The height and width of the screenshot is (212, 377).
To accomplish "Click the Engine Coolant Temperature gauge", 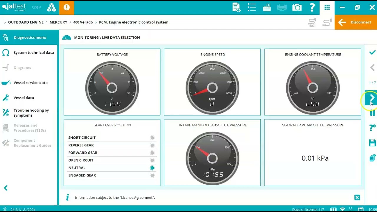I will tap(313, 88).
